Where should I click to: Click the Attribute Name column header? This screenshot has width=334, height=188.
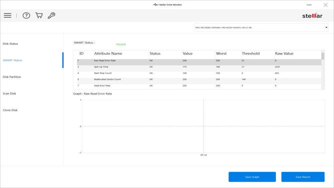(x=108, y=53)
